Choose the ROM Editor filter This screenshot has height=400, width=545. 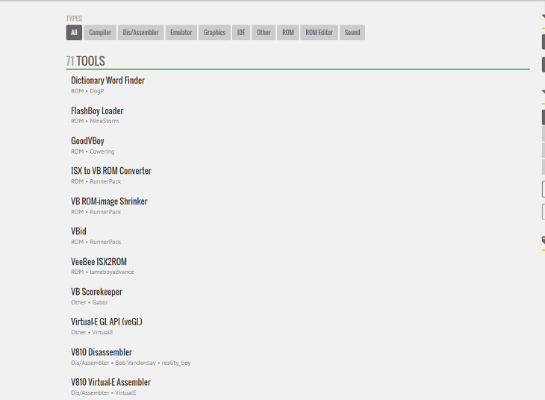pos(320,33)
